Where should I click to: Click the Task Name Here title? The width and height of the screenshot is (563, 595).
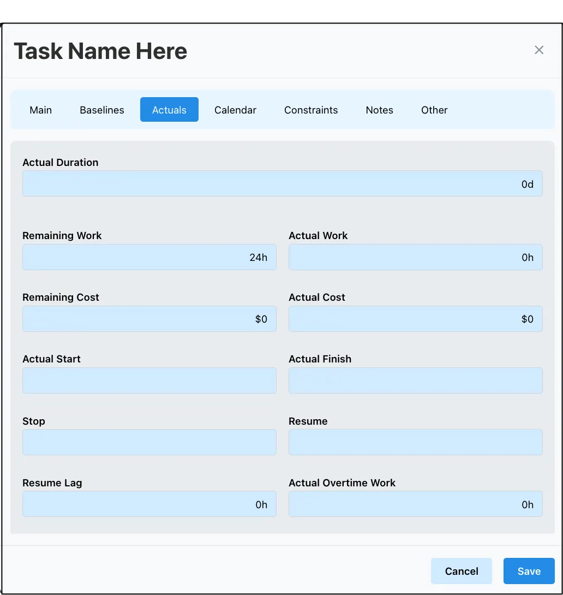(x=100, y=51)
